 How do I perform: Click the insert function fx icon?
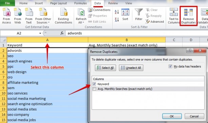pyautogui.click(x=62, y=33)
